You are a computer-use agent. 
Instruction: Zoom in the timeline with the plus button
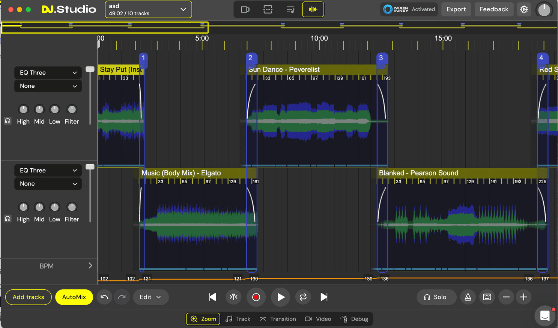523,297
